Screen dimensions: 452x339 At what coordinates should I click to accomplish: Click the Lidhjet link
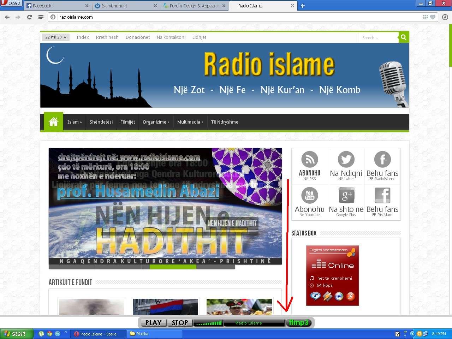tap(199, 37)
